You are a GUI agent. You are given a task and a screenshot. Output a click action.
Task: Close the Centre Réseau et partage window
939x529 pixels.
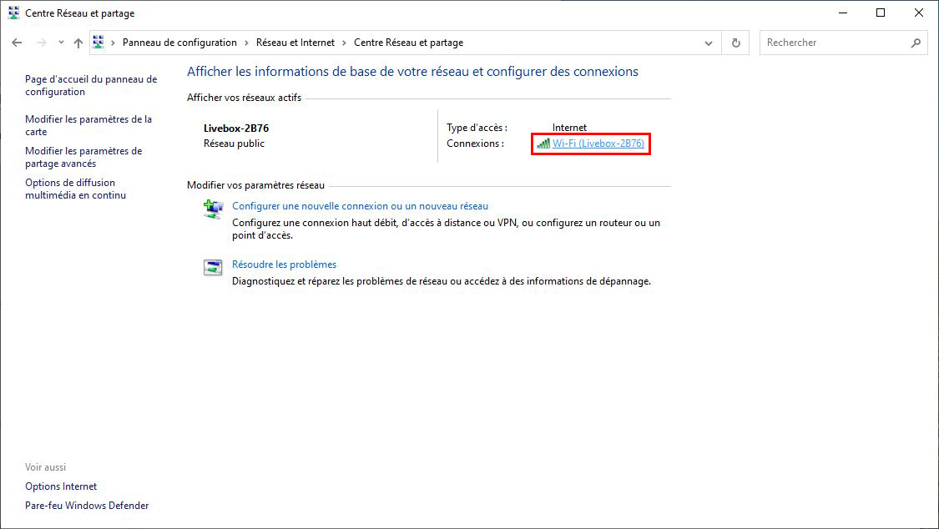pos(919,13)
